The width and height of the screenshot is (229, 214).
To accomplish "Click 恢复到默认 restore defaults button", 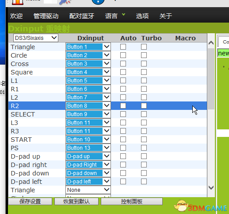I will 76,202.
